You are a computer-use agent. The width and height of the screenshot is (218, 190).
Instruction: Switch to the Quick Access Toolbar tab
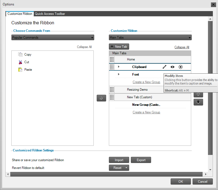[50, 14]
